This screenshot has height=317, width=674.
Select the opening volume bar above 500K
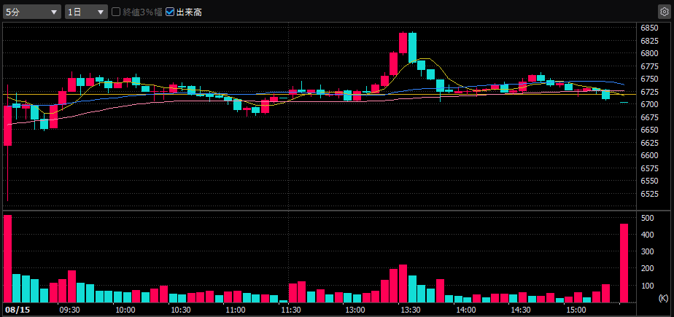(x=8, y=259)
